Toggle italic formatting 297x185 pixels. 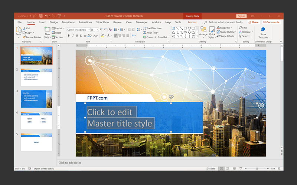click(x=74, y=36)
